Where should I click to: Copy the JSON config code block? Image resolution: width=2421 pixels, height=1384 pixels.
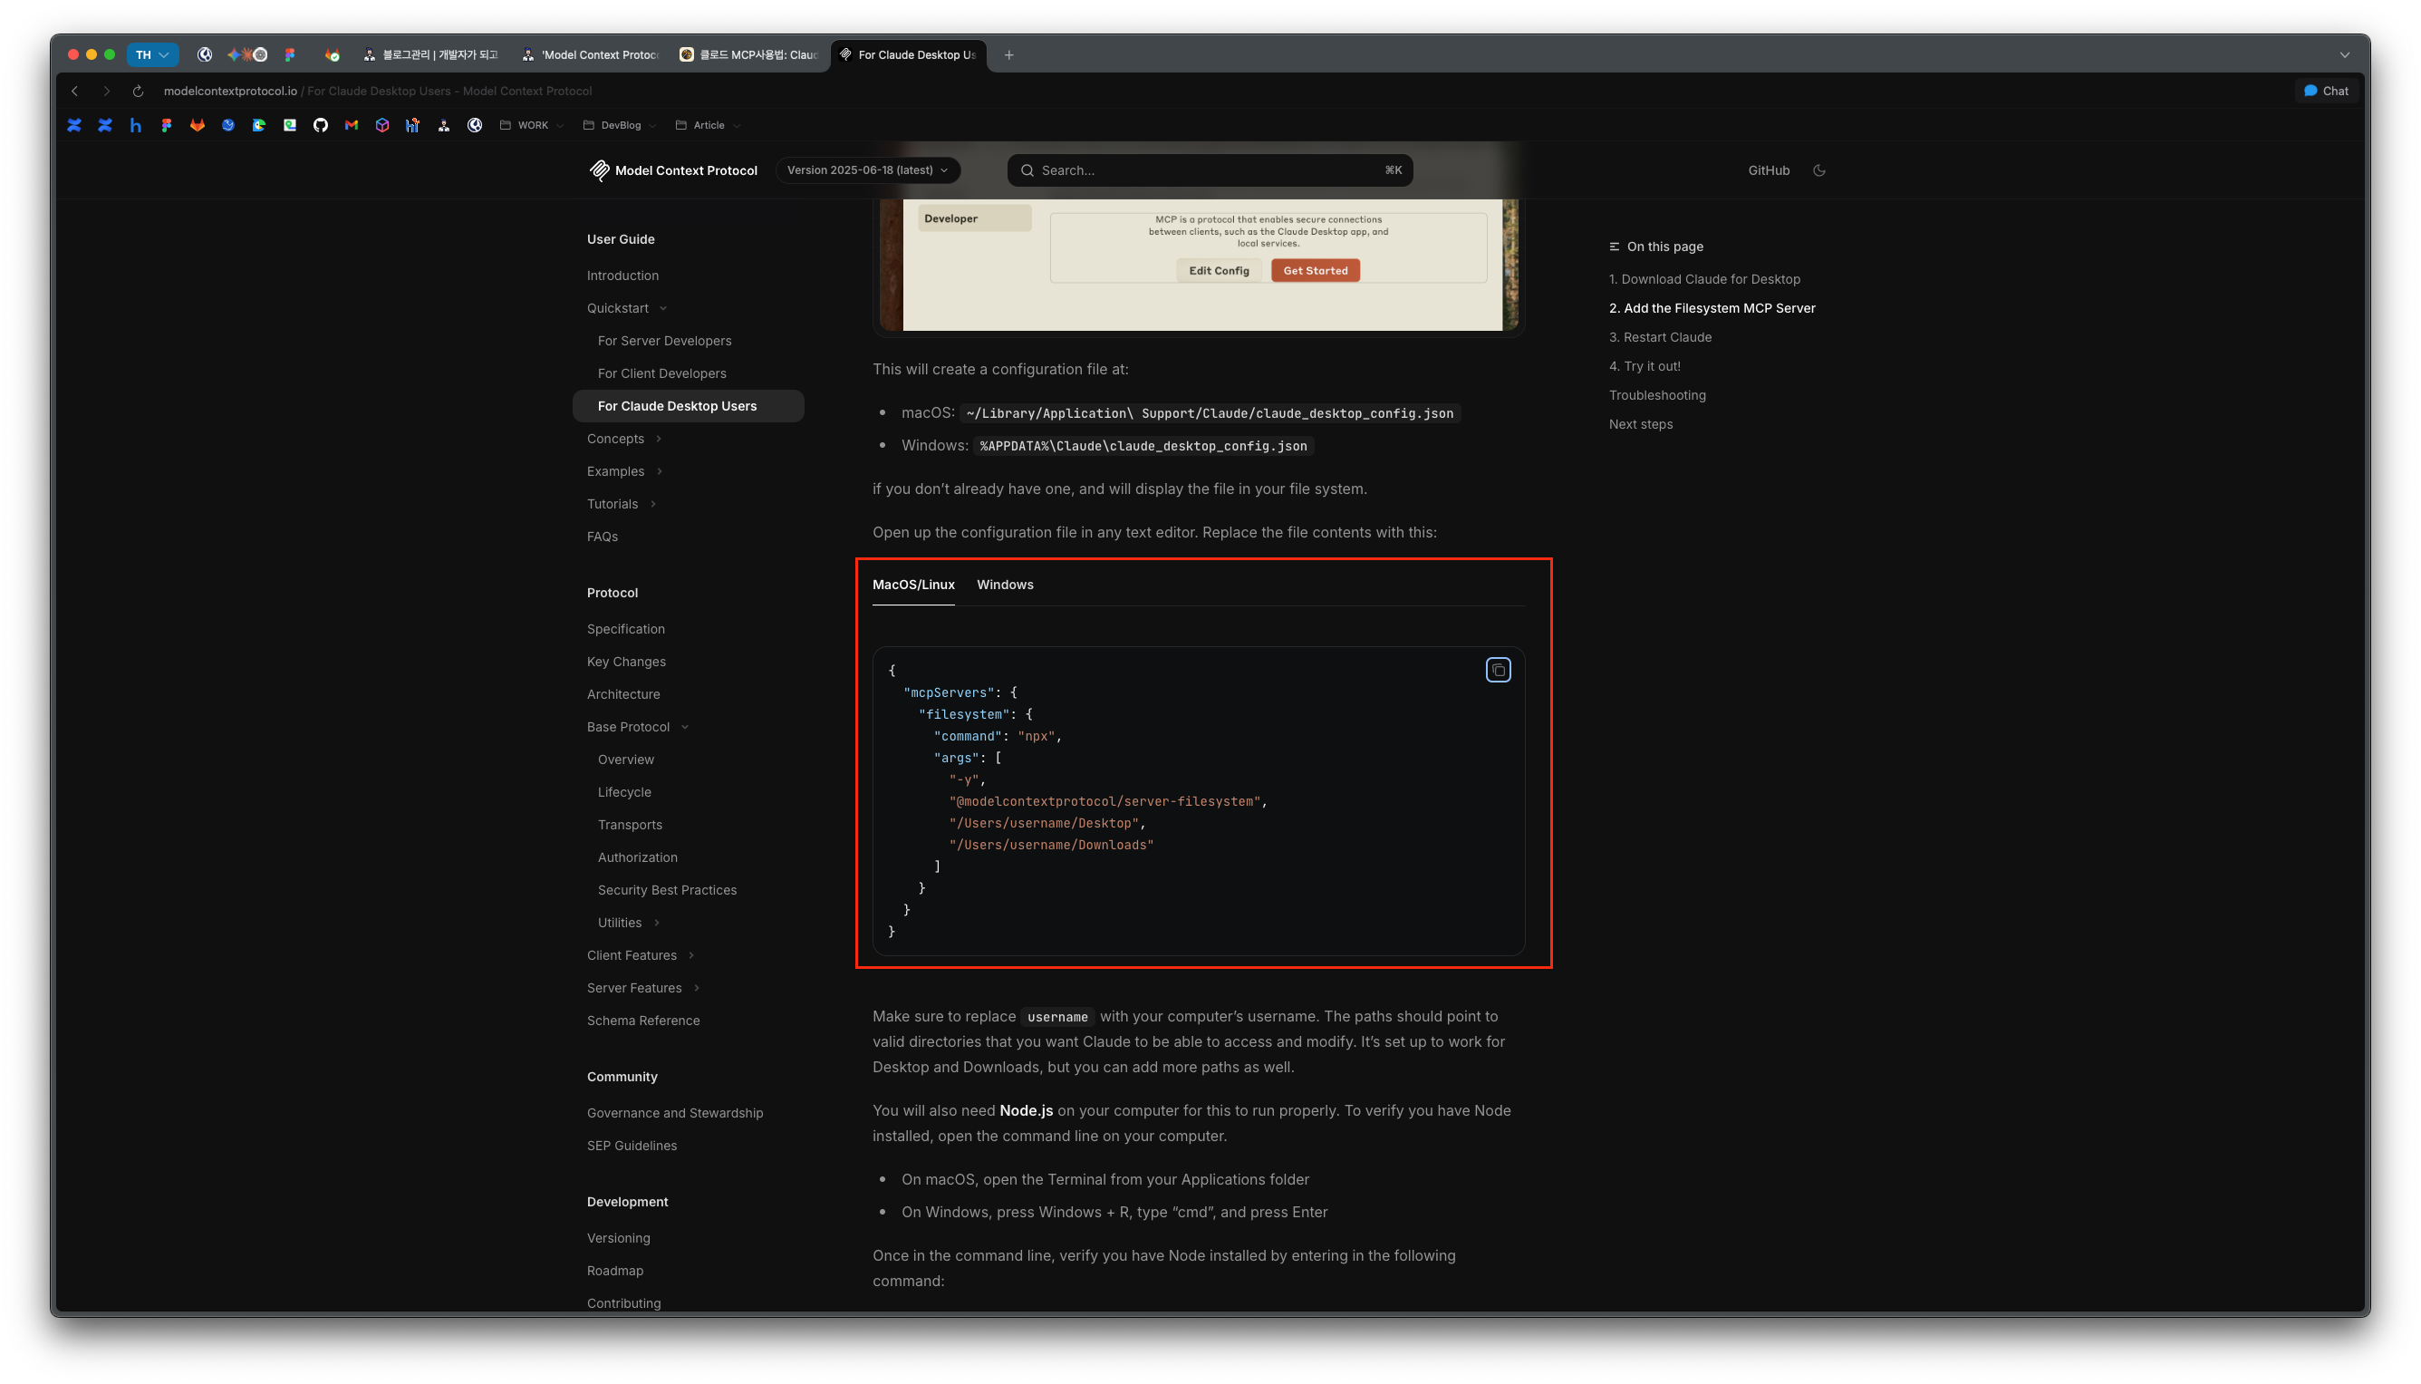(x=1498, y=670)
